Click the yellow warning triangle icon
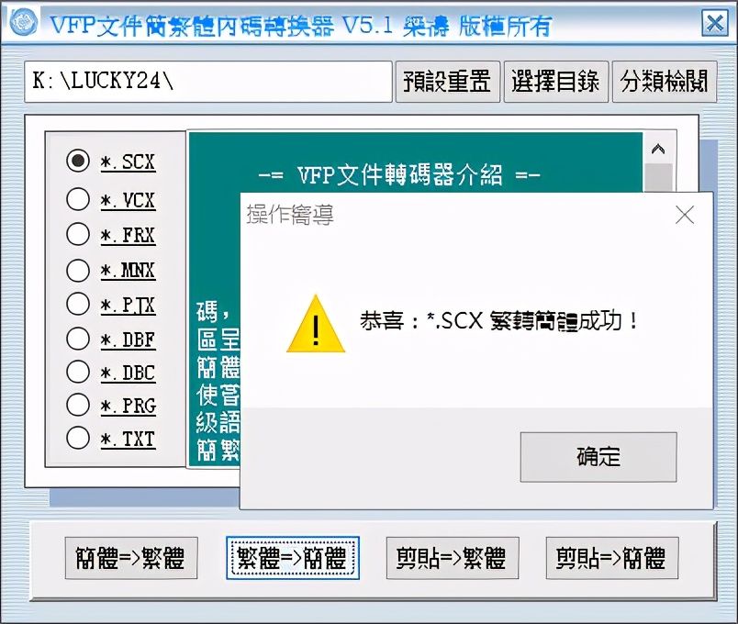 [316, 324]
